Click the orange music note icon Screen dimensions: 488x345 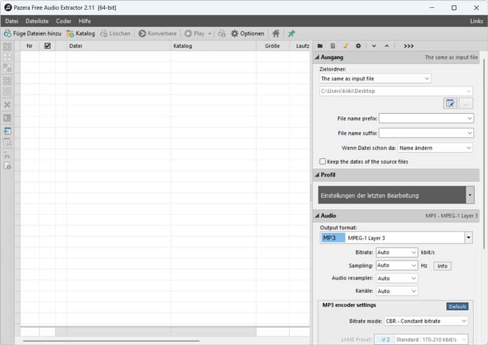pyautogui.click(x=345, y=46)
